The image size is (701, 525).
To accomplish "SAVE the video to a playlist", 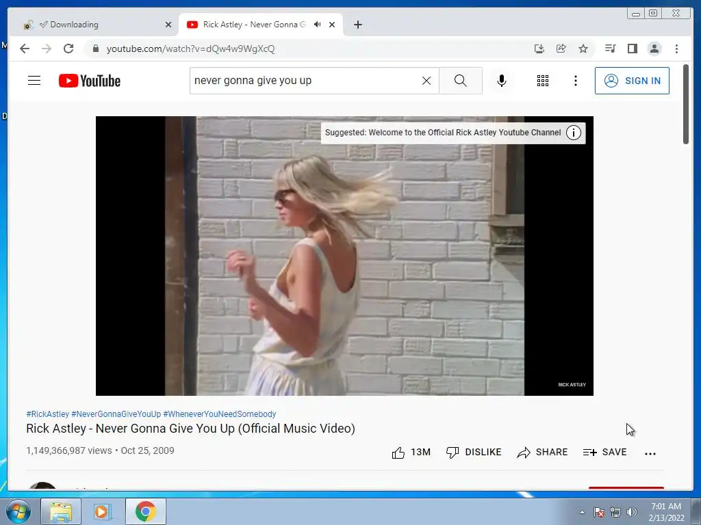I will click(x=604, y=453).
